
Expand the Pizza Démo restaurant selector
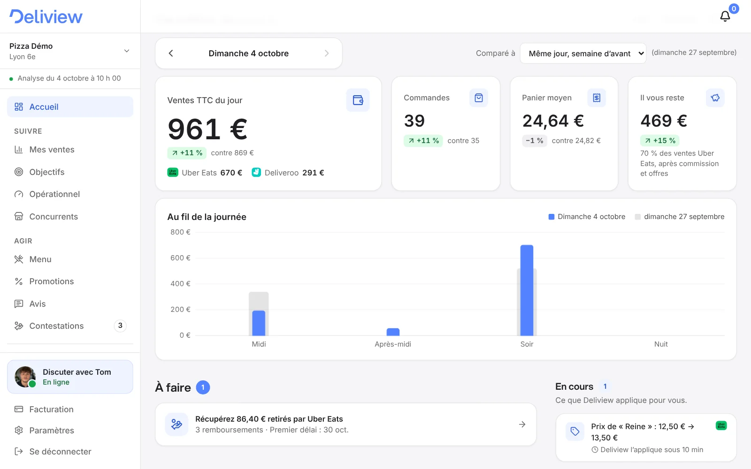tap(70, 51)
